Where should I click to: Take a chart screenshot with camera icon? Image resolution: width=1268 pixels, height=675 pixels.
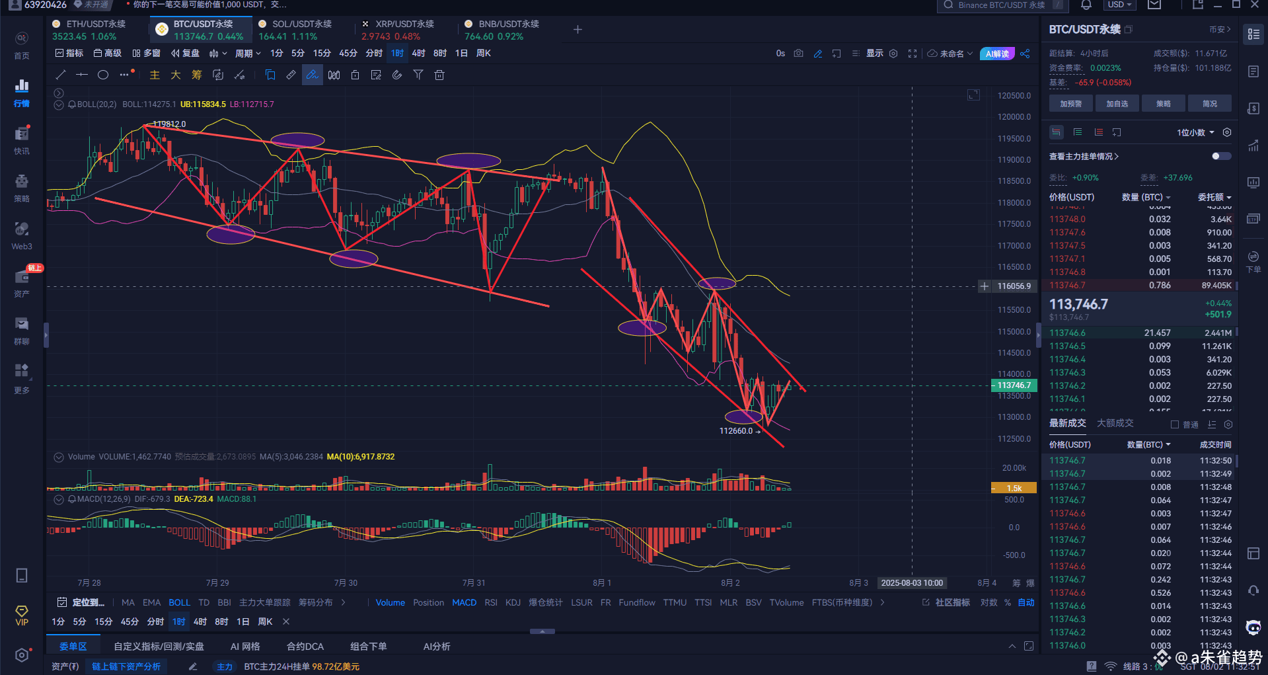pyautogui.click(x=799, y=54)
